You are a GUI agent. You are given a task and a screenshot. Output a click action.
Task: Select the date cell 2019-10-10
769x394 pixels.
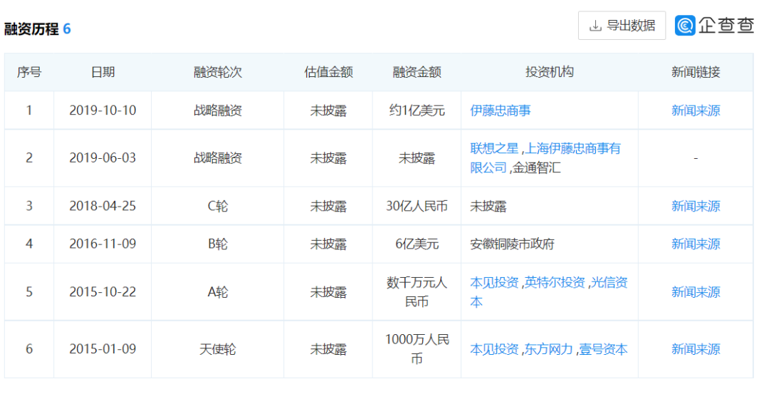(x=103, y=110)
